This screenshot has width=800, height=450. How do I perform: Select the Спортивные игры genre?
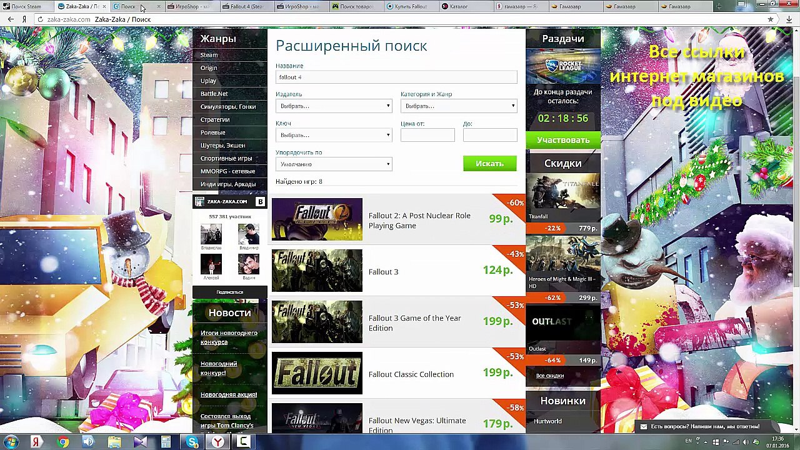pyautogui.click(x=226, y=158)
